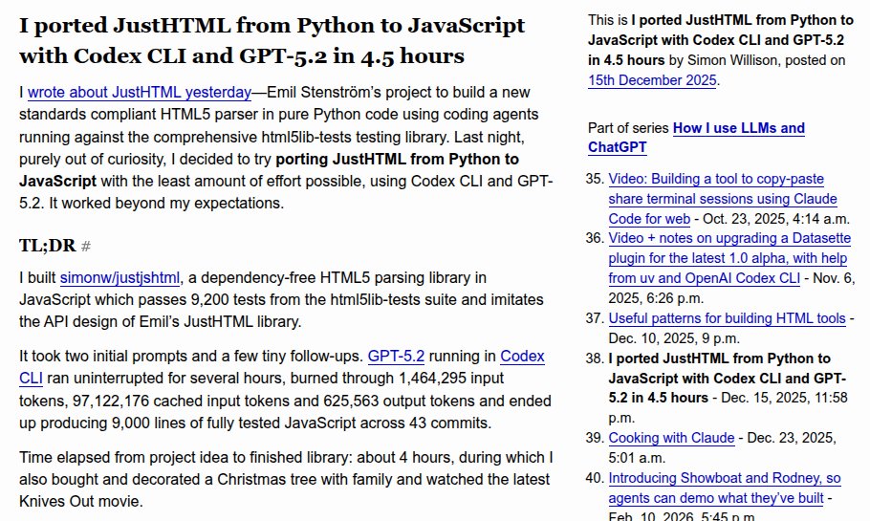
Task: Open the 'Cooking with Claude' link
Action: tap(671, 438)
